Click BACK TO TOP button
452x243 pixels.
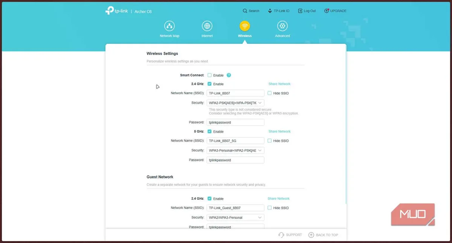coord(323,235)
